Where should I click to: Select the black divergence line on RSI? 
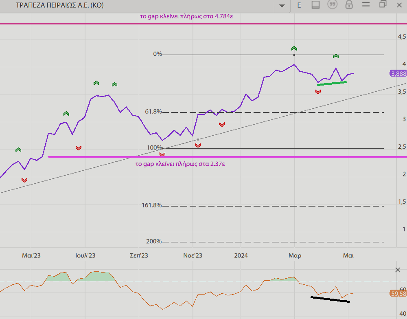coord(330,299)
